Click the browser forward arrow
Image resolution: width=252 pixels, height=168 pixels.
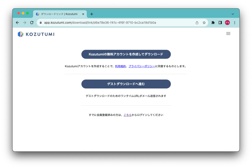24,23
